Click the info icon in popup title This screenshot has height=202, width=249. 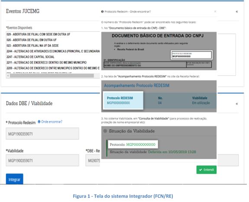103,12
